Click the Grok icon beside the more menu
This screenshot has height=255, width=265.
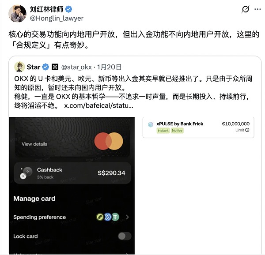click(x=245, y=9)
